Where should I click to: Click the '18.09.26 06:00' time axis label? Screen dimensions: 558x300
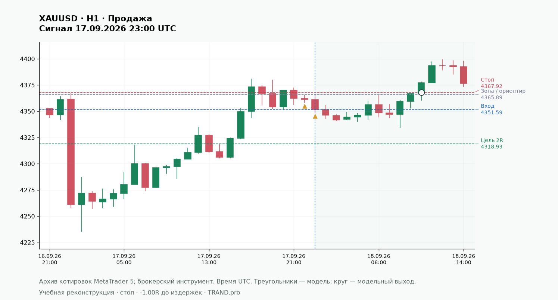379,259
